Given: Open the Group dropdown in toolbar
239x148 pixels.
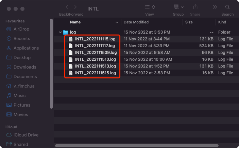Looking at the screenshot, I should click(178, 7).
